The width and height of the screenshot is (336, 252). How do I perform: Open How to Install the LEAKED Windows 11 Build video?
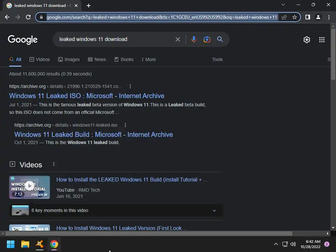coord(132,179)
